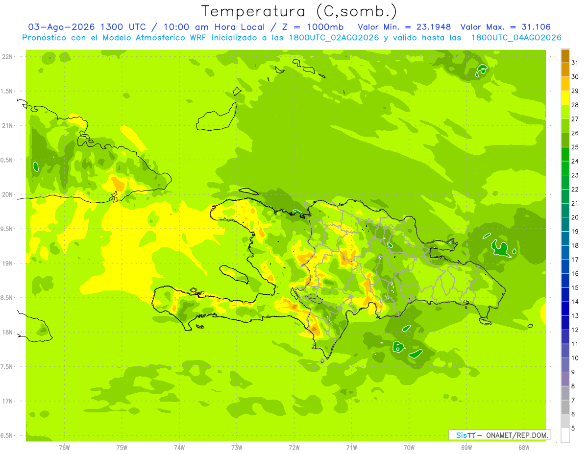Screen dimensions: 588x454
Task: Click the "71W" longitude label
Action: 351,448
